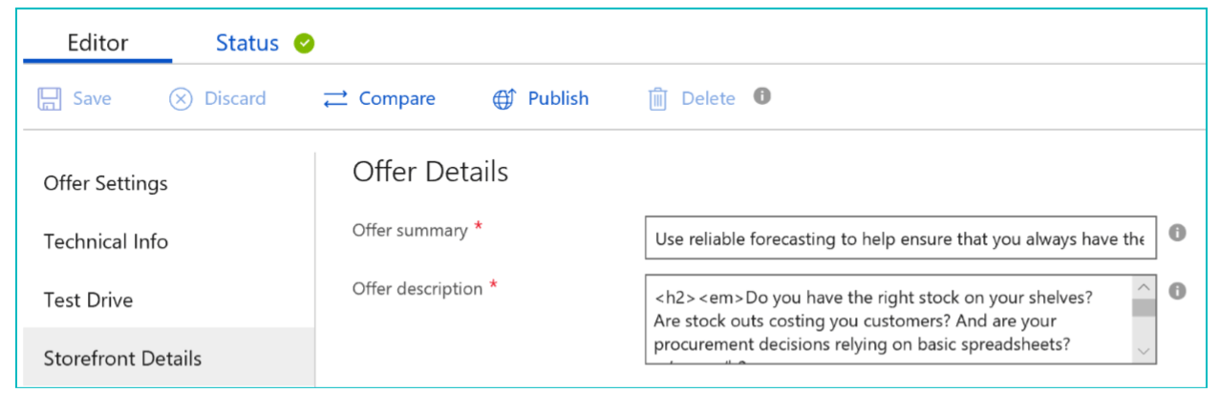Click the Save floppy disk icon
This screenshot has width=1219, height=393.
49,98
